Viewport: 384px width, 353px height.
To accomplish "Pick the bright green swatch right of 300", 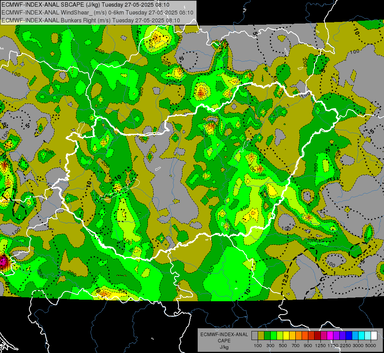I will (x=273, y=336).
